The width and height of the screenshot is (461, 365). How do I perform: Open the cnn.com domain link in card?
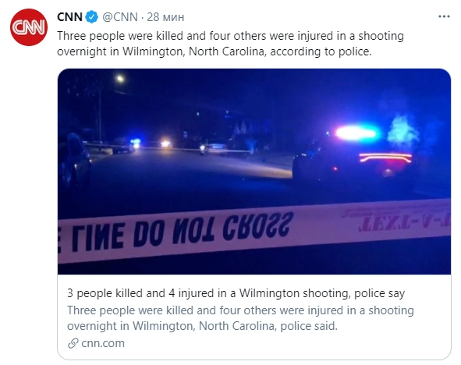tap(103, 343)
